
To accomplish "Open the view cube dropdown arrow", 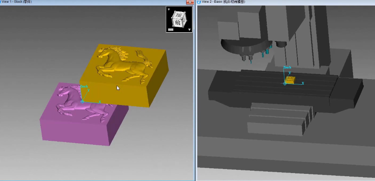I will click(189, 29).
